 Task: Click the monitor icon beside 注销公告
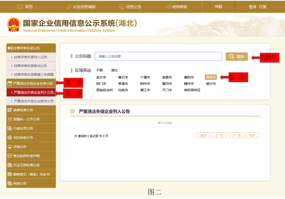pyautogui.click(x=10, y=147)
